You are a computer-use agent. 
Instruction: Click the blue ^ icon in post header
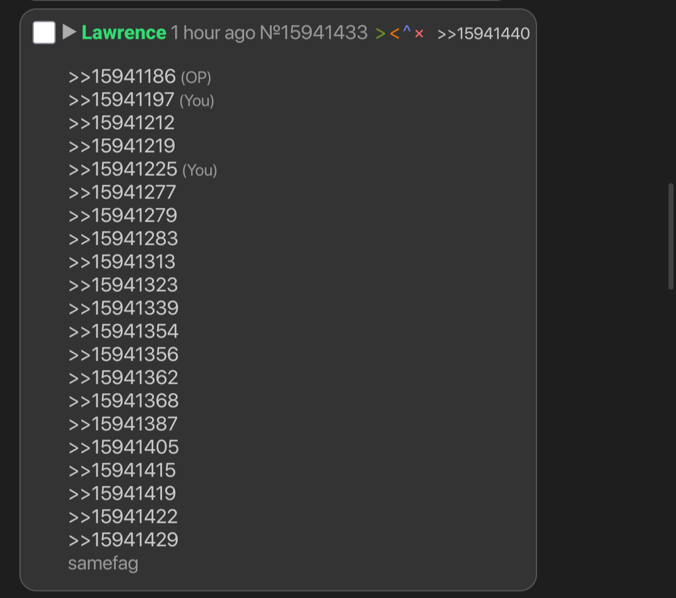coord(407,31)
